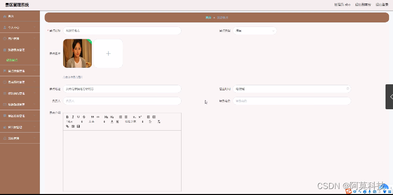Apply strikethrough formatting in the editor

[84, 117]
